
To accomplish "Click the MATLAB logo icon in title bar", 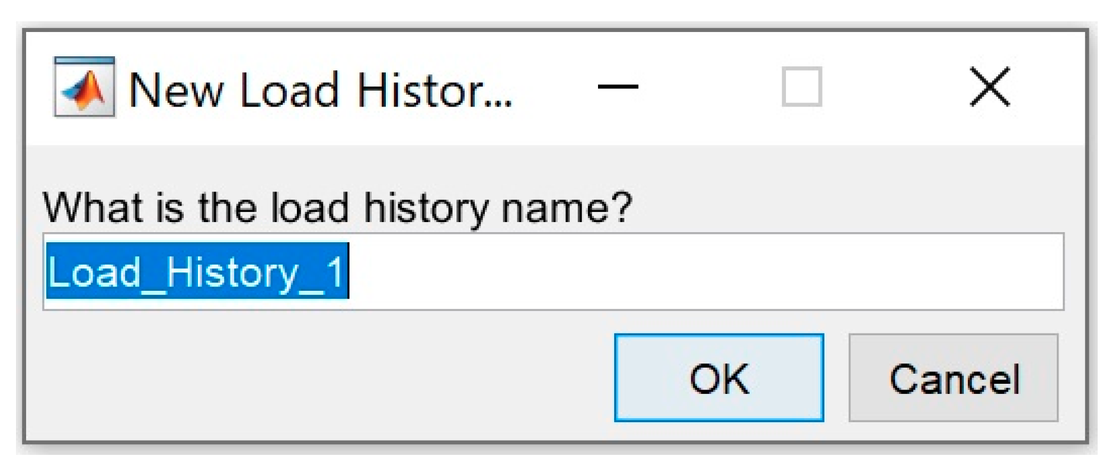I will pyautogui.click(x=84, y=87).
